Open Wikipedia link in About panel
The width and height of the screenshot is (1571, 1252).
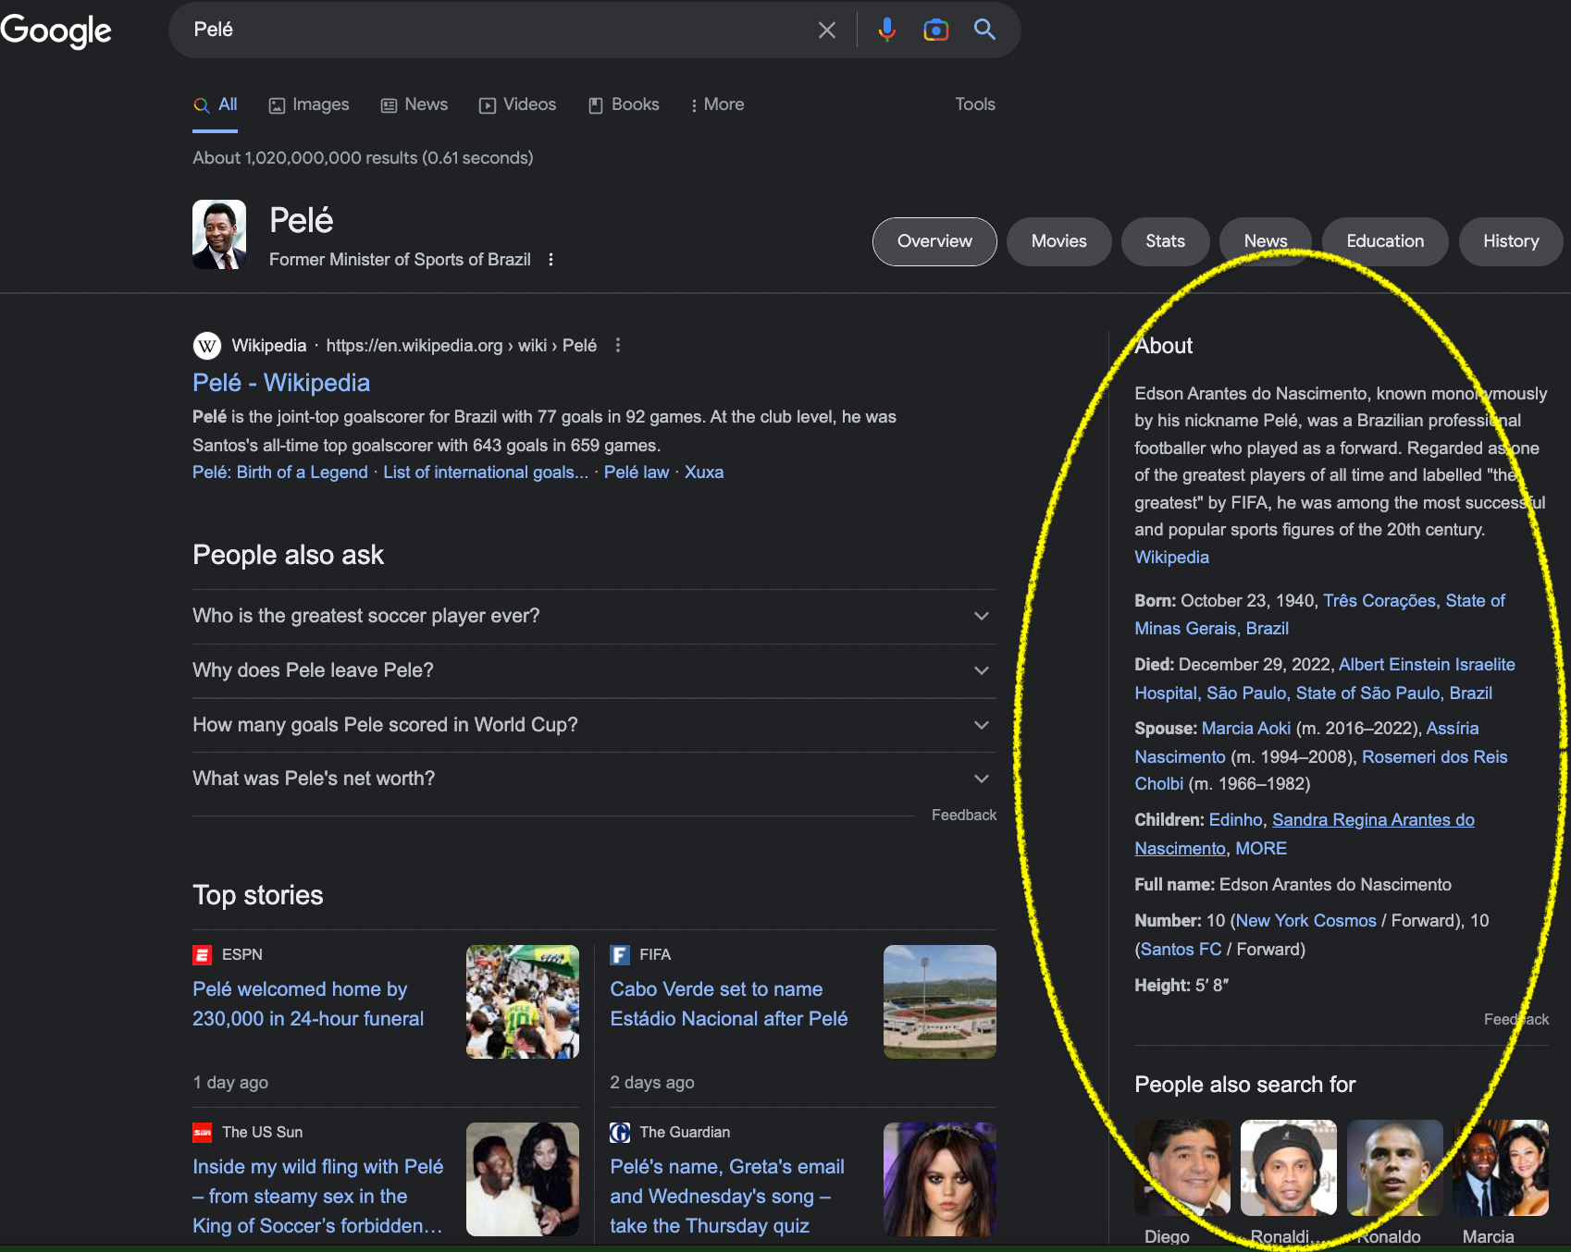tap(1171, 558)
